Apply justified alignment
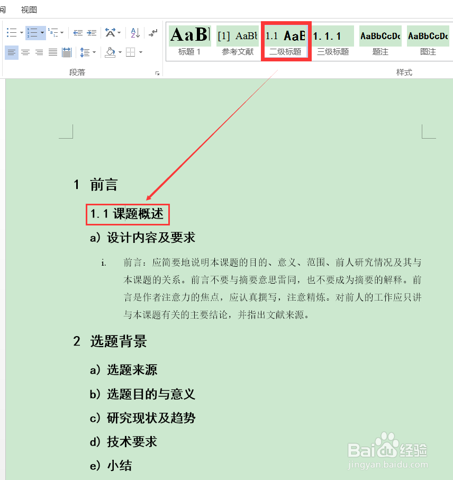Image resolution: width=453 pixels, height=480 pixels. point(52,52)
